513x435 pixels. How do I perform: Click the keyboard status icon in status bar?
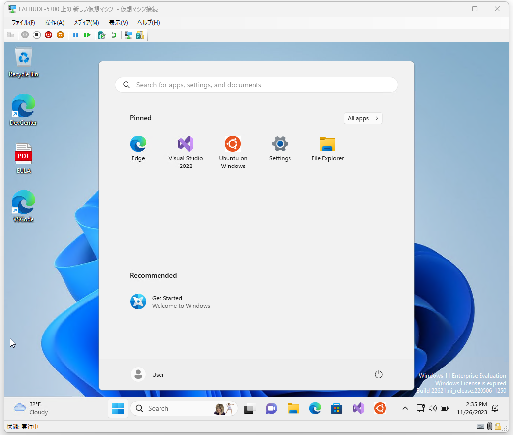click(x=481, y=426)
